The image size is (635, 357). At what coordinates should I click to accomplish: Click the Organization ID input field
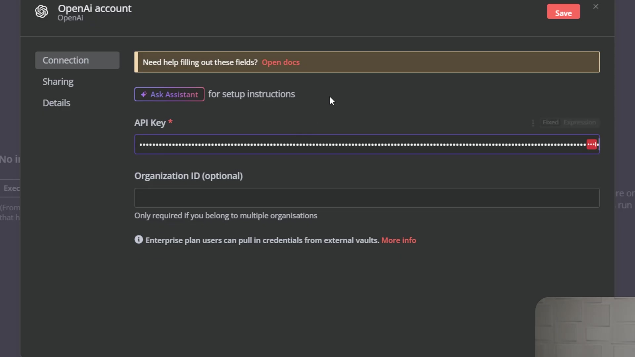click(367, 198)
